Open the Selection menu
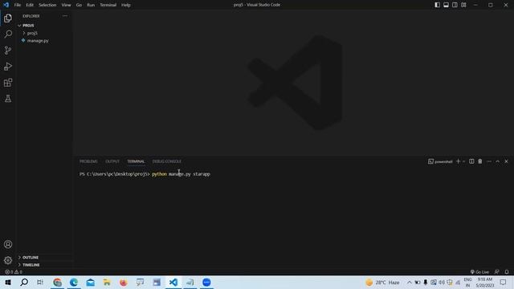Viewport: 514px width, 289px height. click(47, 5)
